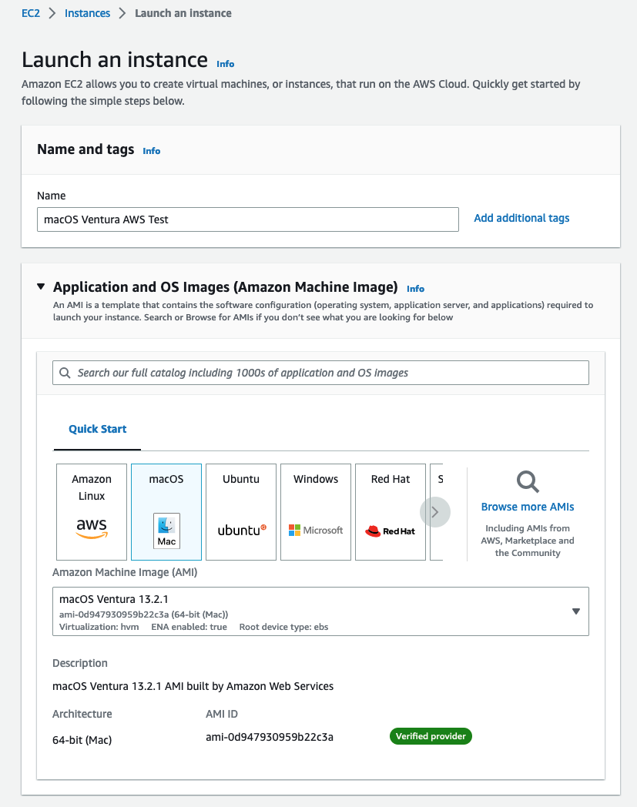Click the Browse more AMIs magnifier icon
The width and height of the screenshot is (637, 807).
pos(528,482)
